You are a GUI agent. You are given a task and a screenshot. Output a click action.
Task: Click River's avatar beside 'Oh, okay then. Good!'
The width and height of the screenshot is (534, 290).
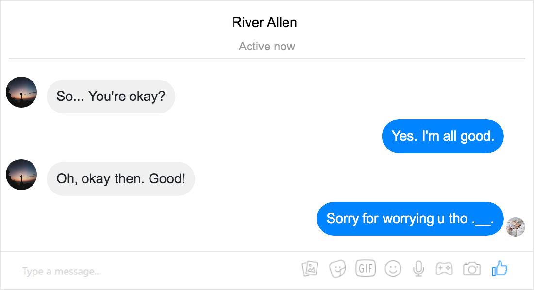pyautogui.click(x=21, y=175)
